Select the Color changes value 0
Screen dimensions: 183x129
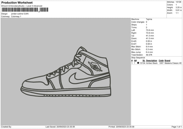coord(146,22)
